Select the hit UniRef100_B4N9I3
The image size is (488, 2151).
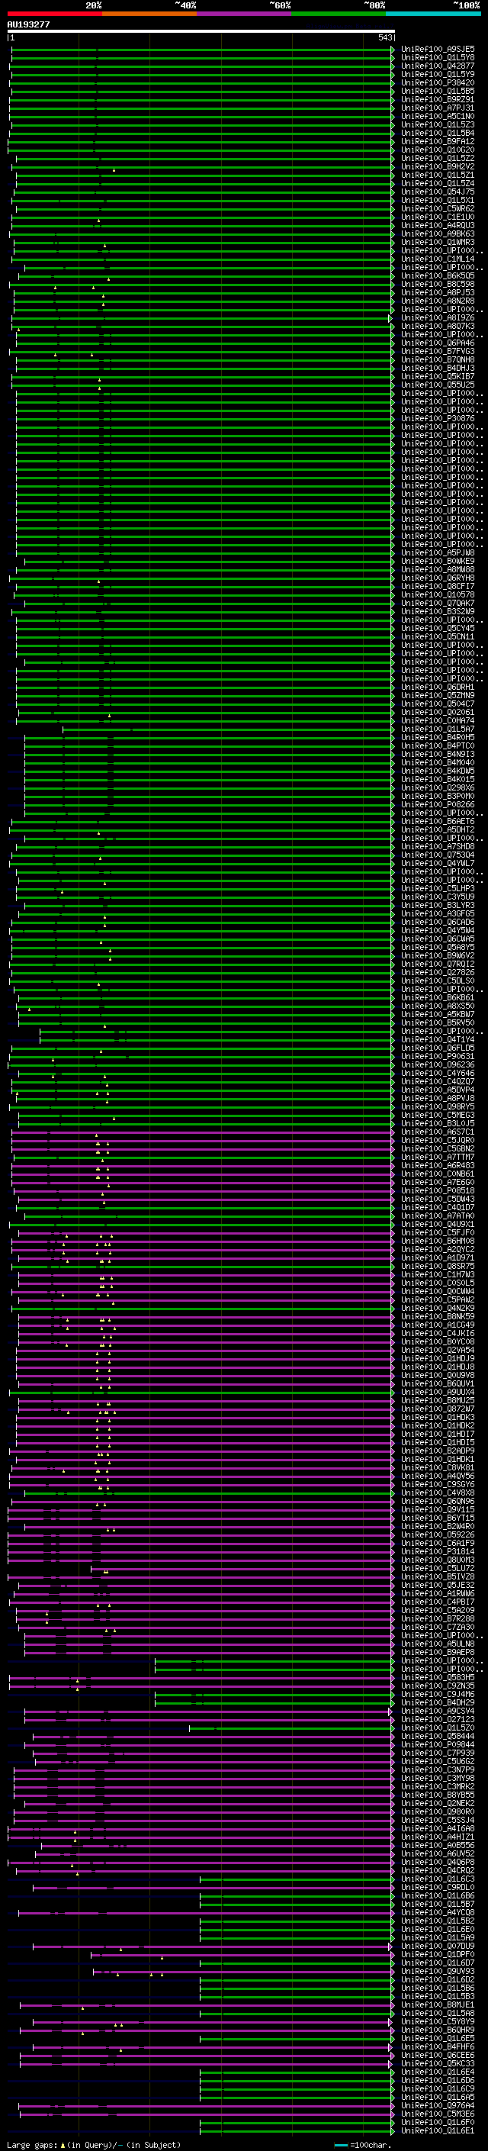[438, 754]
